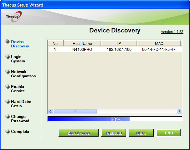The height and width of the screenshot is (150, 190).
Task: Click the horizontal scrollbar left arrow
Action: point(50,111)
